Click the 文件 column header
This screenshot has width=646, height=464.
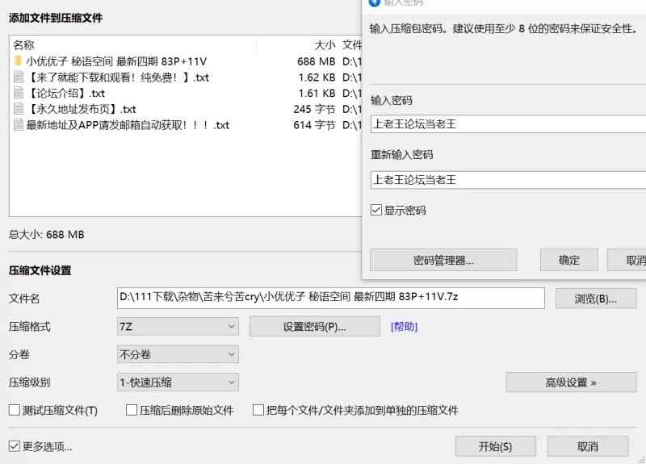coord(350,45)
